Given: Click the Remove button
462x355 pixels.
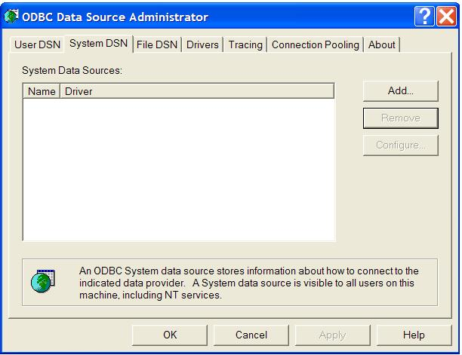Looking at the screenshot, I should [x=400, y=118].
